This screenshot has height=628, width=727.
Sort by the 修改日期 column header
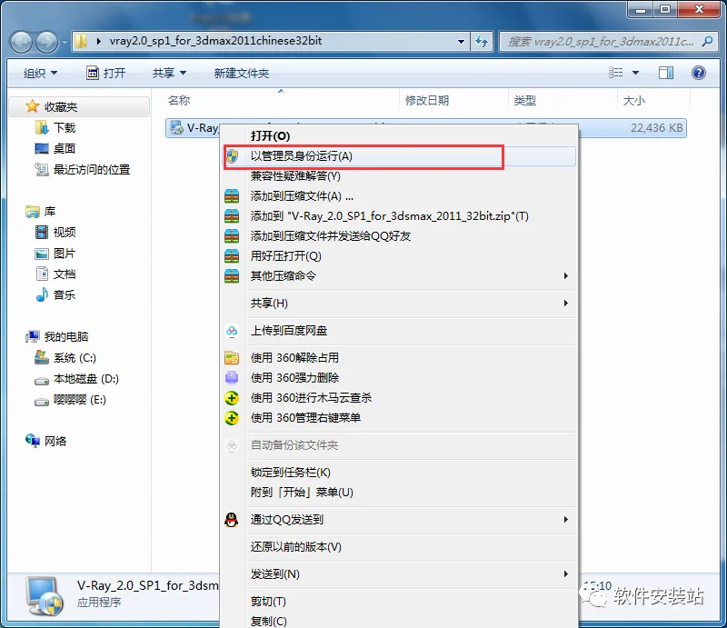[453, 100]
